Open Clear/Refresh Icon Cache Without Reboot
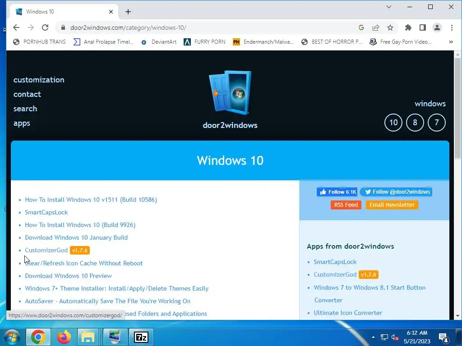This screenshot has height=346, width=462. tap(83, 263)
